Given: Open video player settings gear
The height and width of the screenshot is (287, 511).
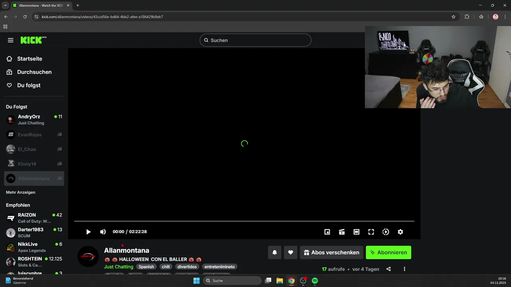Looking at the screenshot, I should click(x=400, y=232).
